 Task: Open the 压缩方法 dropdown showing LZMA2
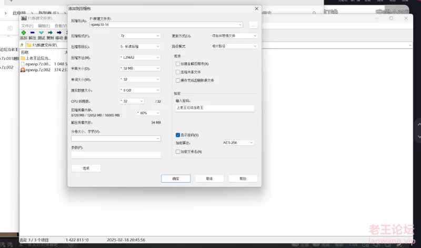[x=140, y=57]
